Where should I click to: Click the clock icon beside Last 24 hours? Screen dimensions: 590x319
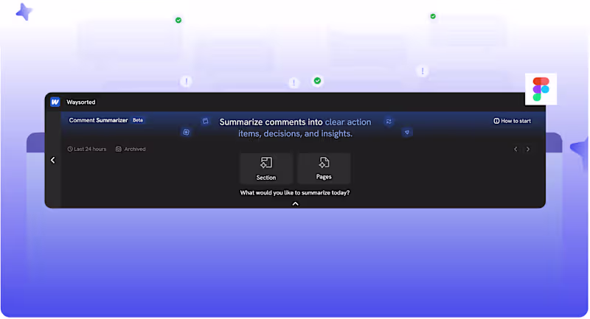70,149
